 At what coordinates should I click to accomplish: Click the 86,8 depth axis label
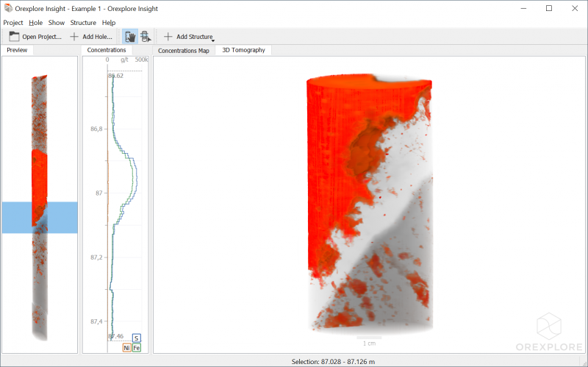(96, 129)
